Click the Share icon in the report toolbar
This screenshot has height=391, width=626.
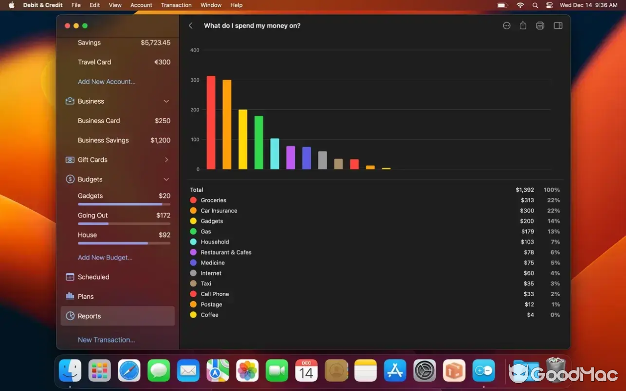pyautogui.click(x=523, y=25)
